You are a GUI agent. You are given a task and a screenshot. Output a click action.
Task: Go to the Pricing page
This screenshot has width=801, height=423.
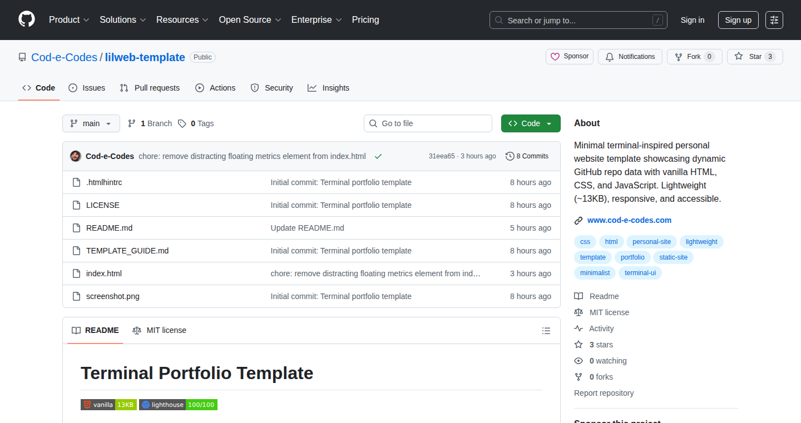point(365,20)
